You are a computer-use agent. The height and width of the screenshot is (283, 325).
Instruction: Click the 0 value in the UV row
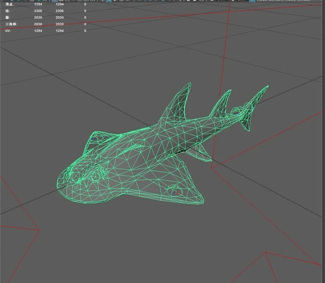pyautogui.click(x=85, y=31)
